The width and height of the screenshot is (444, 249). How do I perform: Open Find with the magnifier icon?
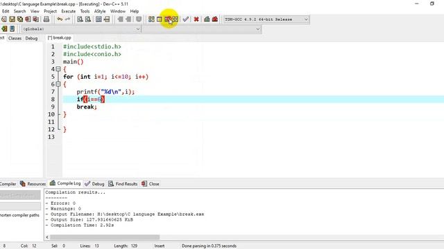coord(80,19)
